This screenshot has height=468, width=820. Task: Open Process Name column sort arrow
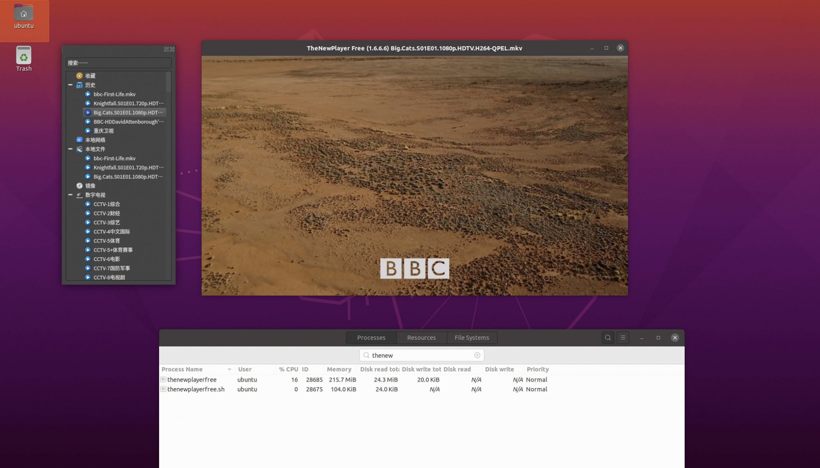(229, 370)
